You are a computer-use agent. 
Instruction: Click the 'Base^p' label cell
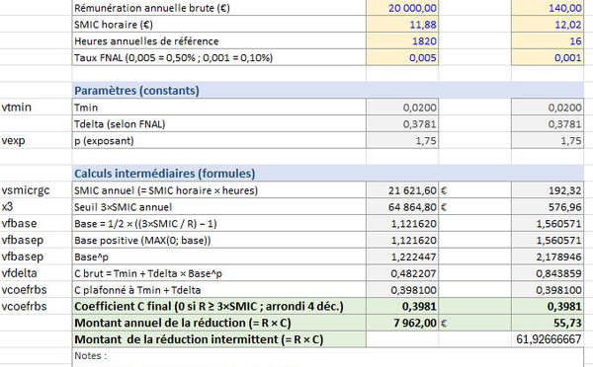(x=219, y=257)
